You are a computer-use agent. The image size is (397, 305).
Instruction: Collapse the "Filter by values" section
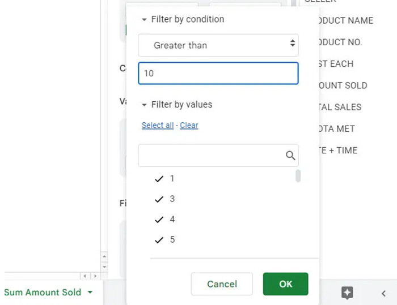(145, 105)
